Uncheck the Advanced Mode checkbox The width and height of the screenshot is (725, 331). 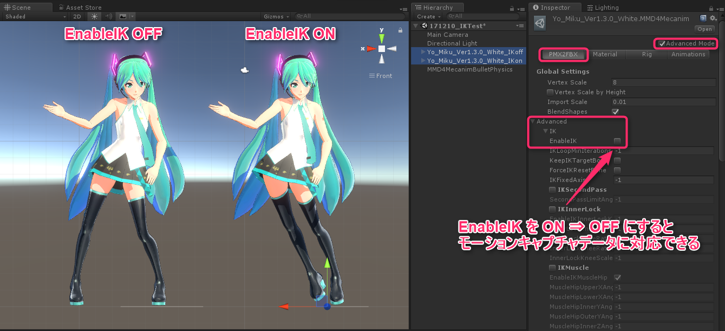pyautogui.click(x=662, y=44)
